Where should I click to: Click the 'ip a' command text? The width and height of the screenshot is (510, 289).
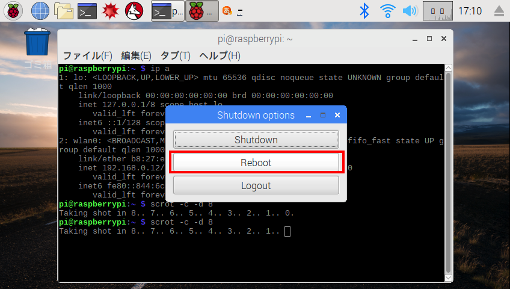160,69
